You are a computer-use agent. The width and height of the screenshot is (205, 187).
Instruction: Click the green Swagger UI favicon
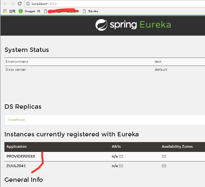coord(21,11)
